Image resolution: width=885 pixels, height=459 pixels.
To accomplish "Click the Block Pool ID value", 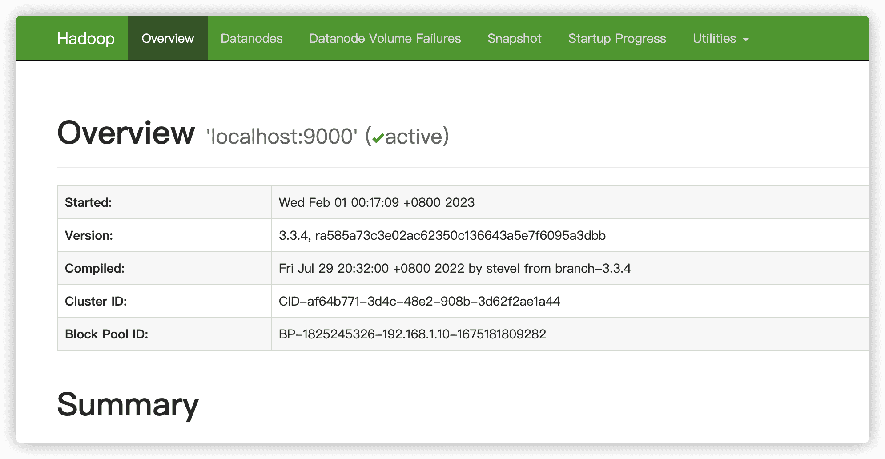I will click(412, 334).
